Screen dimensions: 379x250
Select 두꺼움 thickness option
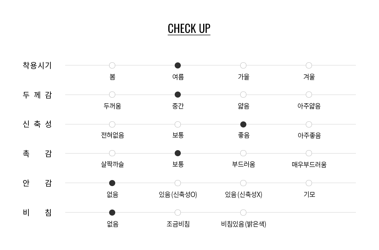point(112,95)
